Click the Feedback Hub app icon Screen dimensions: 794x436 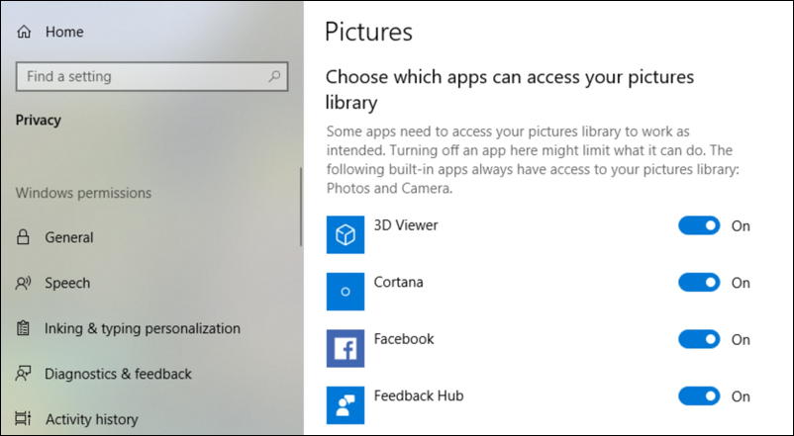point(346,404)
